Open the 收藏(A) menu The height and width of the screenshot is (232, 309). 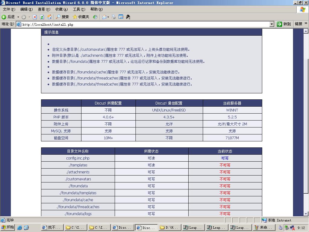coord(62,9)
